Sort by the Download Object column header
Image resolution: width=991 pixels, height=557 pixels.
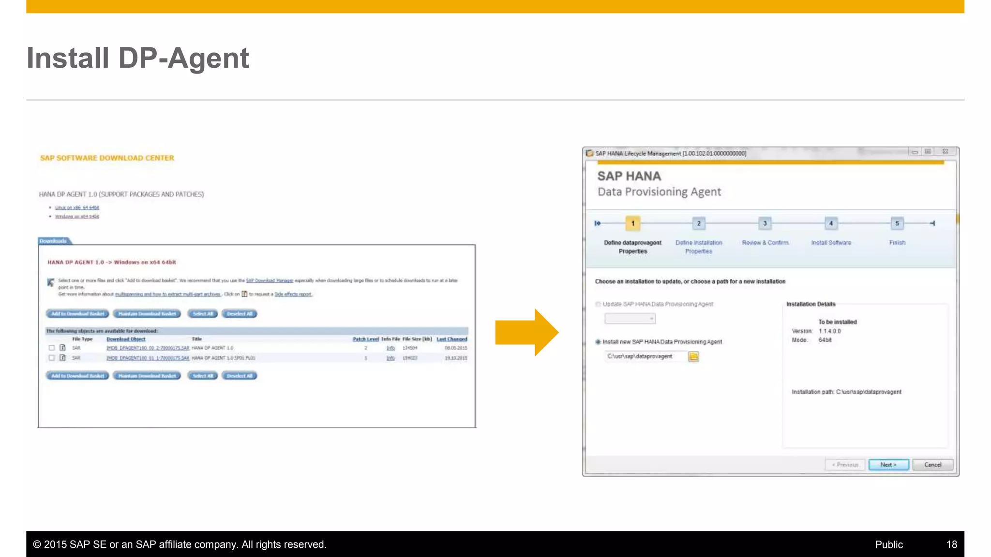[x=126, y=339]
